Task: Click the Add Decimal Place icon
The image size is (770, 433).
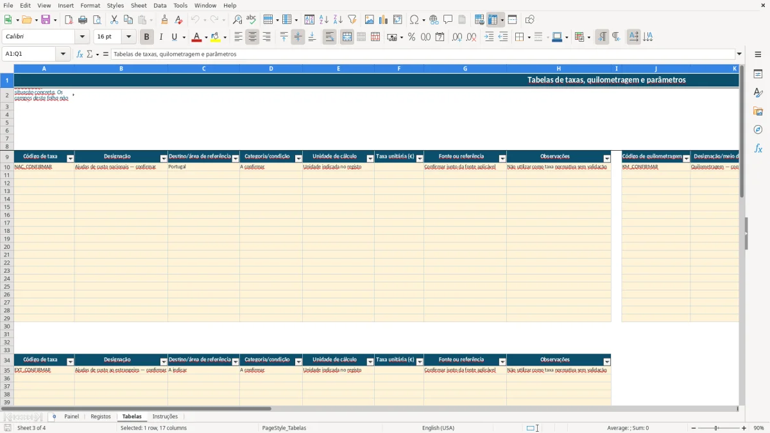Action: pos(457,37)
